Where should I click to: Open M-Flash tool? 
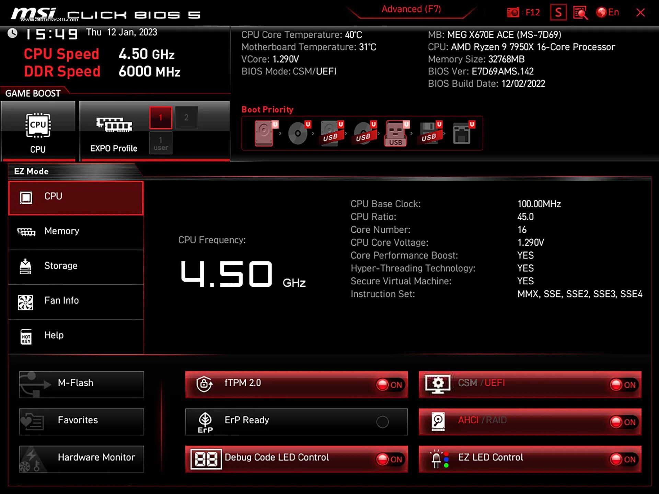[81, 383]
